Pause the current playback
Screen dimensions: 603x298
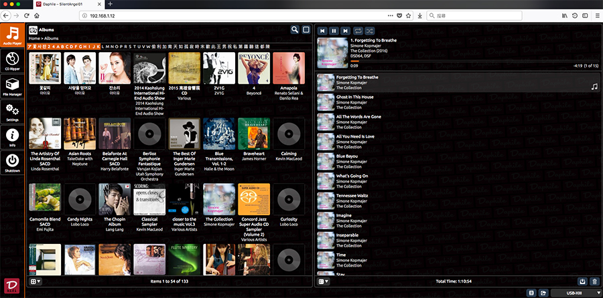pos(334,30)
